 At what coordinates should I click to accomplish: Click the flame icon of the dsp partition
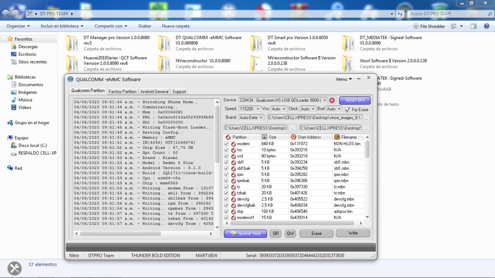233,212
